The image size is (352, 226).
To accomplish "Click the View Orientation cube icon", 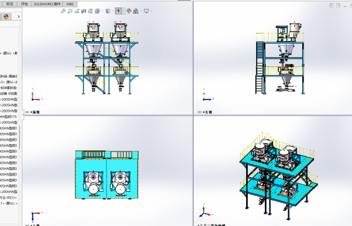I will [x=97, y=11].
